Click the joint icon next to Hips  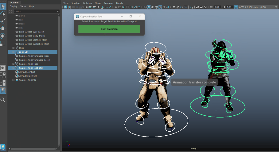click(x=17, y=48)
